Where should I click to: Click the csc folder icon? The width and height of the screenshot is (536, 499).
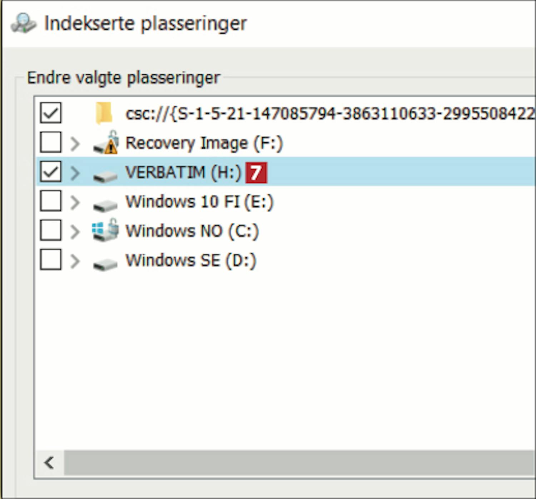point(104,113)
